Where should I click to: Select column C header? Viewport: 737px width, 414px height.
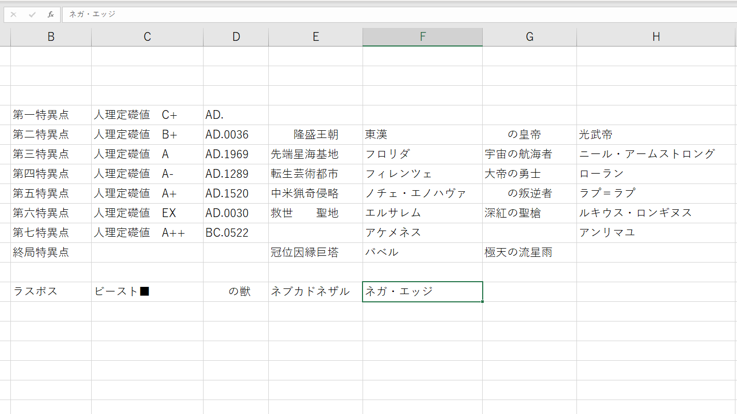point(147,37)
